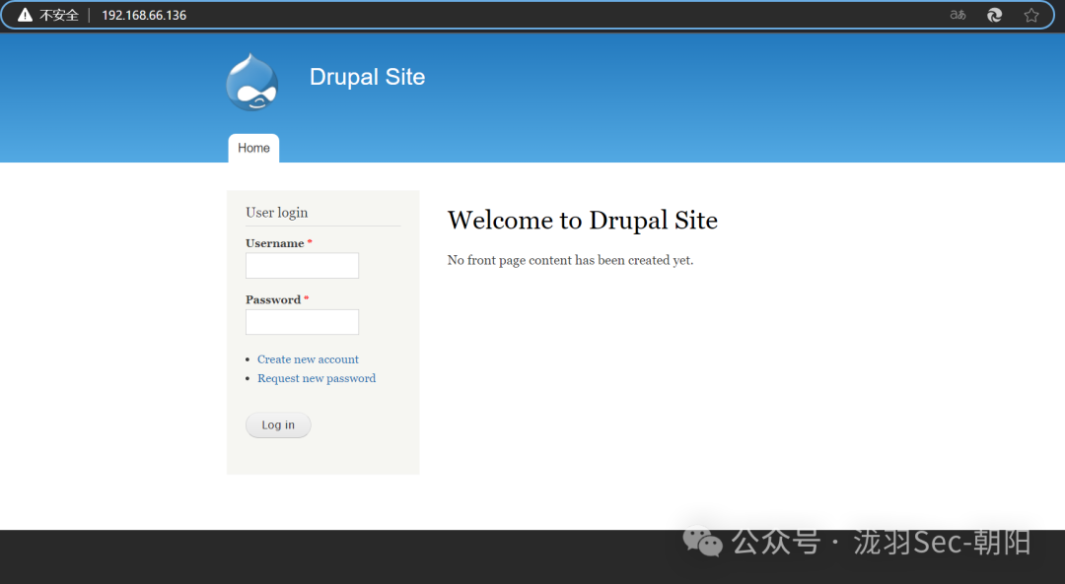Open the Request new password link
Screen dimensions: 1065x584
coord(317,378)
